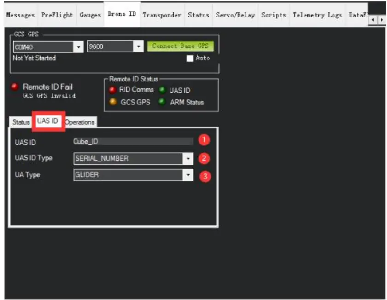Image resolution: width=387 pixels, height=300 pixels.
Task: Expand the UA Type dropdown arrow
Action: (x=188, y=175)
